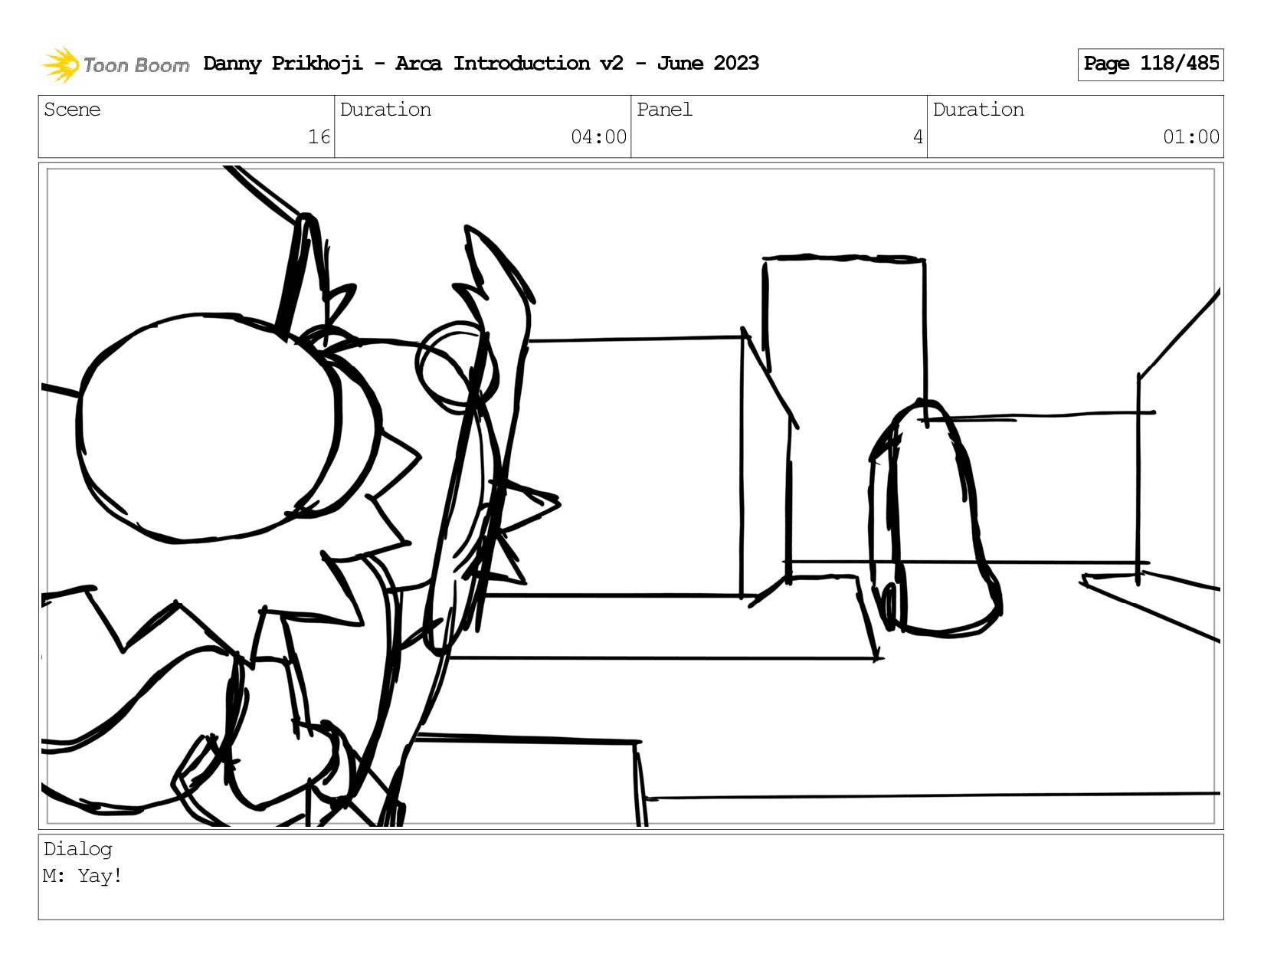Click the 'Dialog' label
The height and width of the screenshot is (977, 1264).
(78, 849)
